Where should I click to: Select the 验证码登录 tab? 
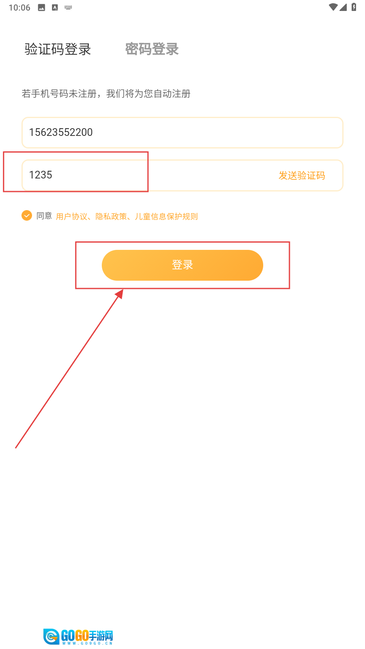(x=58, y=49)
